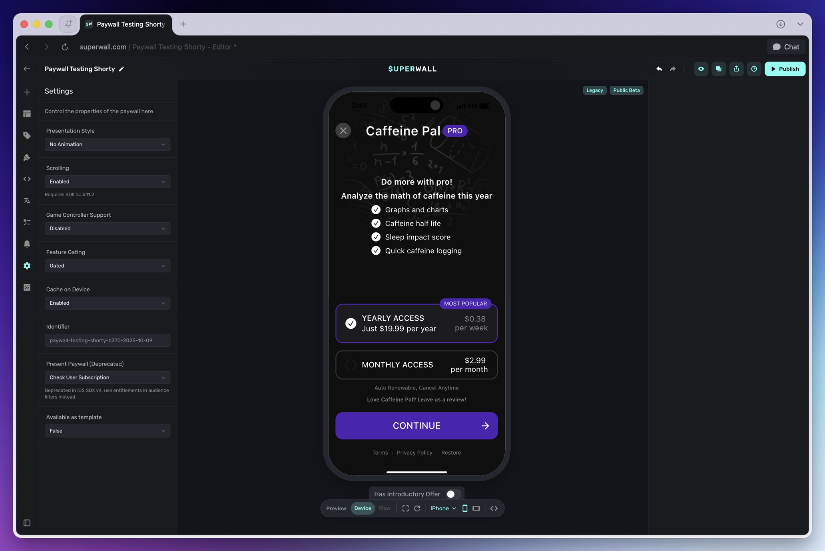Open the layout panel icon in sidebar
This screenshot has width=825, height=551.
[27, 114]
